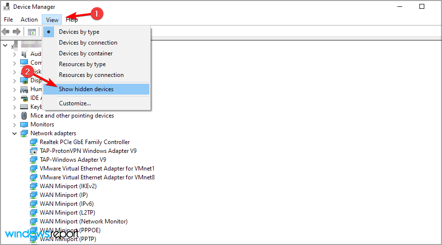Select Realtek PCIe GbE Family Controller

pyautogui.click(x=84, y=142)
